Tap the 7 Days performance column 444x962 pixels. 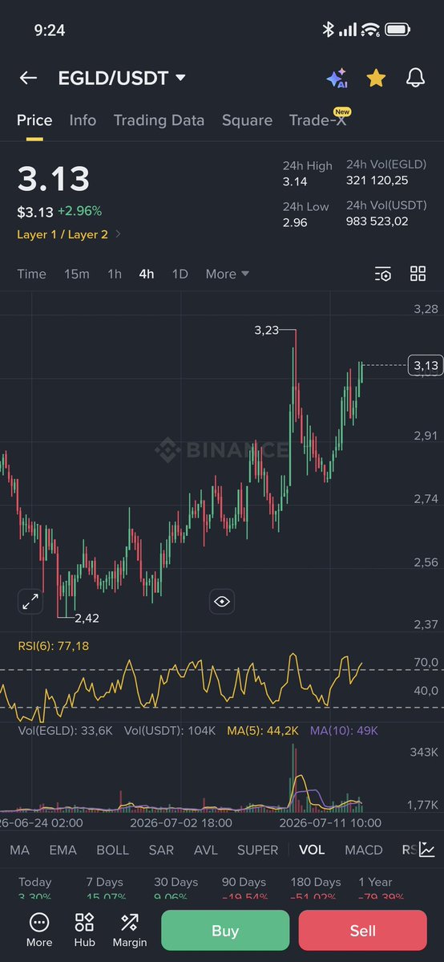105,890
